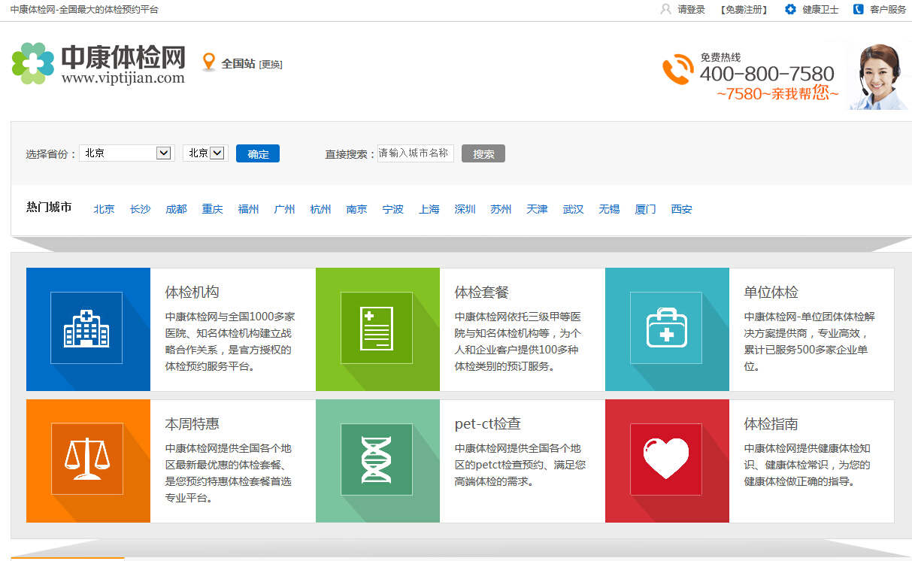Open the 体检指南 heading
This screenshot has height=561, width=912.
pyautogui.click(x=771, y=424)
